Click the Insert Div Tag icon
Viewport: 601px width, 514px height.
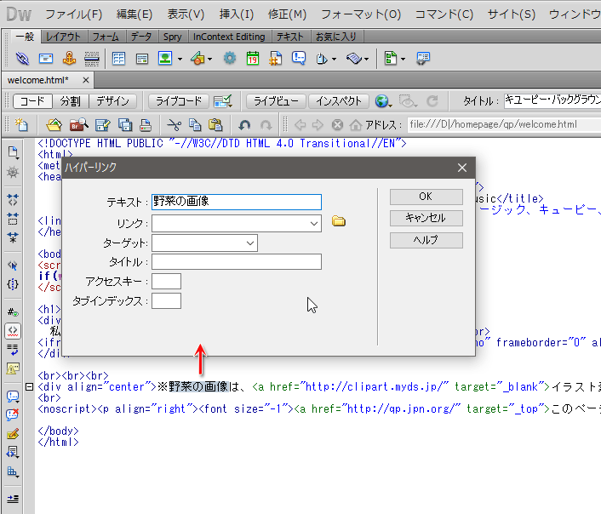point(142,59)
